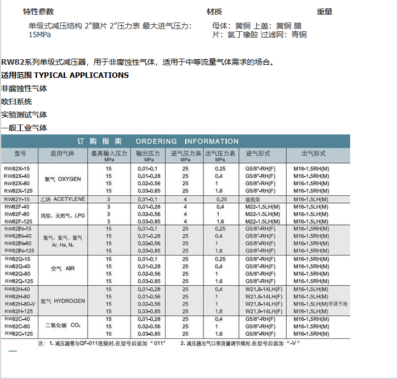The height and width of the screenshot is (379, 398).
Task: Select model cell RW82C-125
Action: [x=19, y=334]
